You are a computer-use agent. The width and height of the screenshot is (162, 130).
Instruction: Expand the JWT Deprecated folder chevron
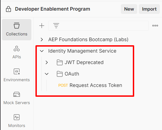[47, 62]
